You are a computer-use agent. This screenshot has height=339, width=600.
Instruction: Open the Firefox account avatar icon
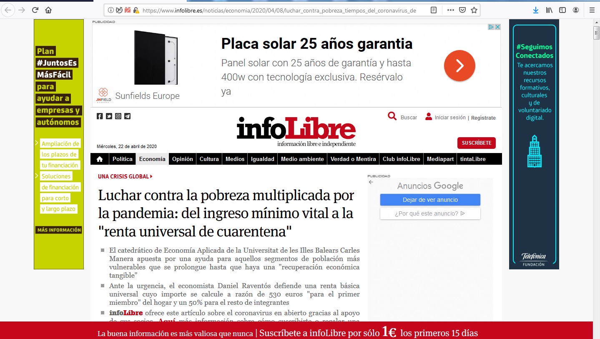pyautogui.click(x=576, y=10)
